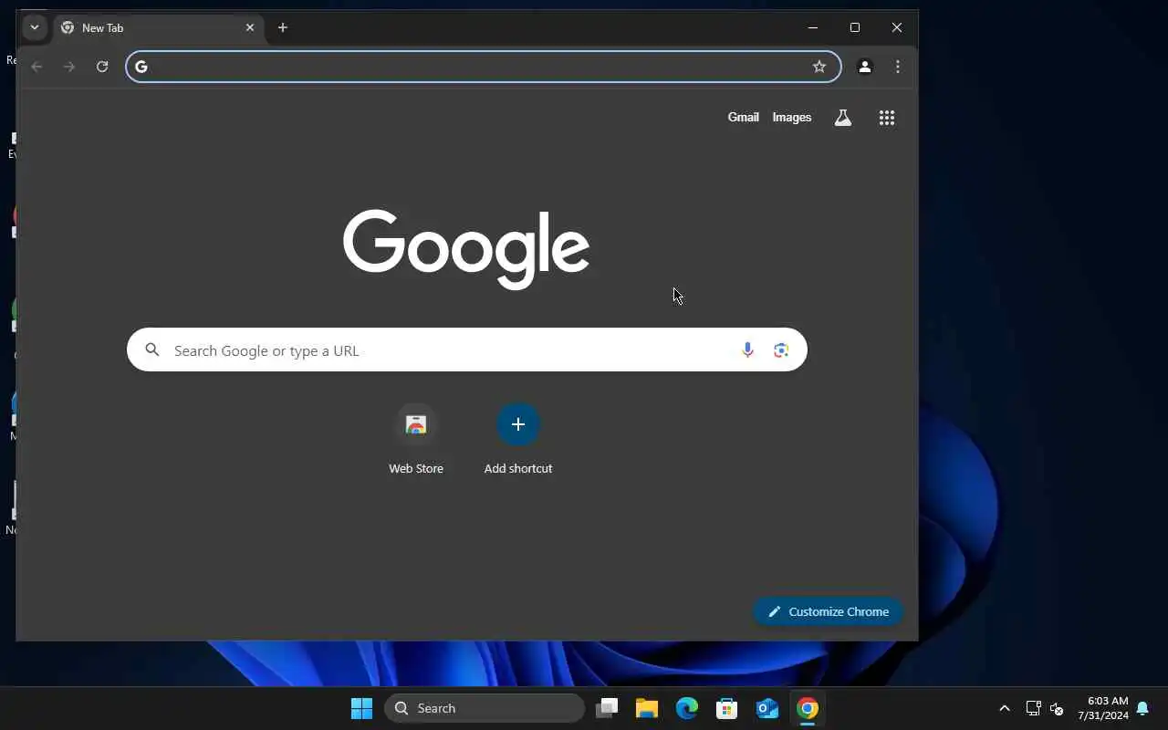Select the New Tab browser tab

[159, 28]
